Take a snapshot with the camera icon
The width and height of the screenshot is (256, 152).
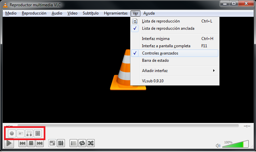point(21,133)
